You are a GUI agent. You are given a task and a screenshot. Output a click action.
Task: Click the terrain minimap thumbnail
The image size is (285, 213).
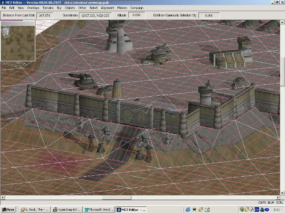[x=18, y=41]
